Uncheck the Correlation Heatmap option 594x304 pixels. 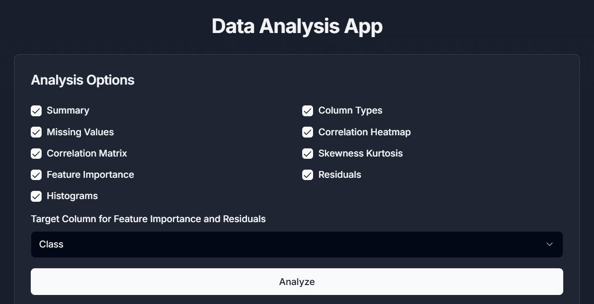308,132
